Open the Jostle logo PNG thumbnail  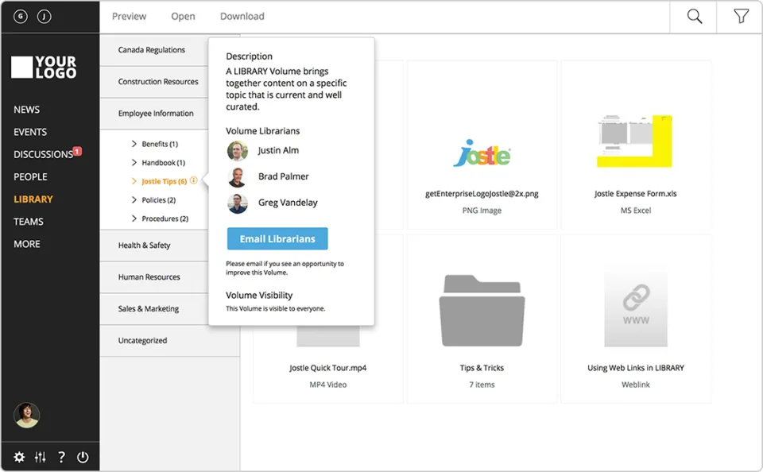[x=482, y=153]
